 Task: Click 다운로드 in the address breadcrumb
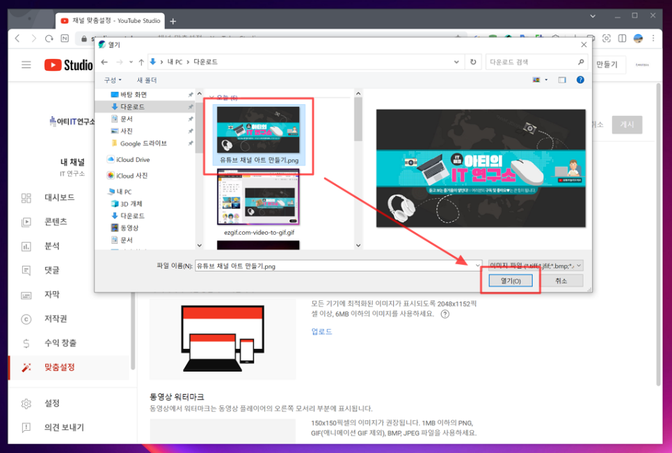coord(205,62)
